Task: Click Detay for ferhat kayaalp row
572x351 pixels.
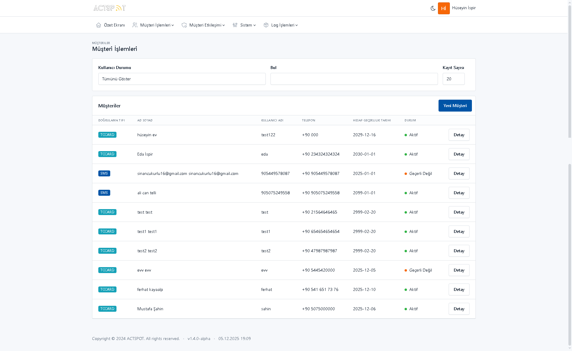Action: (x=459, y=289)
